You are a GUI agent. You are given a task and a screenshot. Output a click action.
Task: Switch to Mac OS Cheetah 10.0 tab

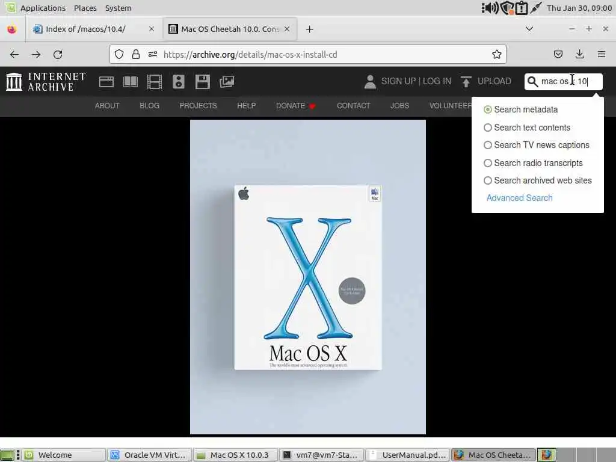click(230, 29)
